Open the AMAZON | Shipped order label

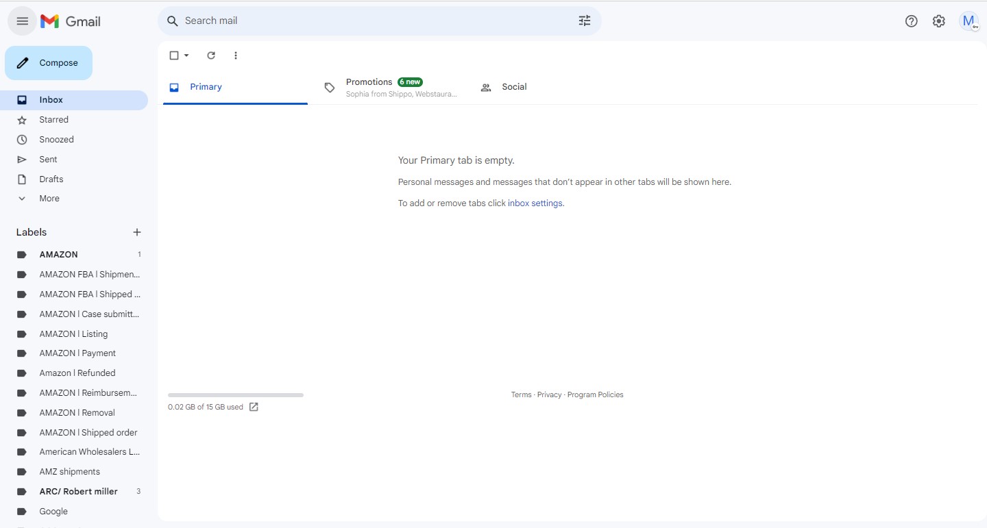point(74,433)
